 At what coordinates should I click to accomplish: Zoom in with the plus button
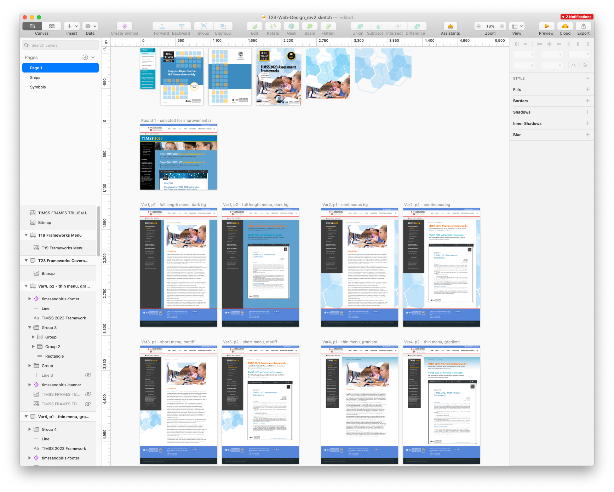(x=502, y=26)
